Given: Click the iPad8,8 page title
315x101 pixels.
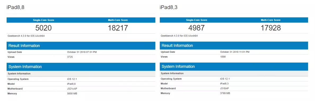Looking at the screenshot, I should (x=16, y=7).
